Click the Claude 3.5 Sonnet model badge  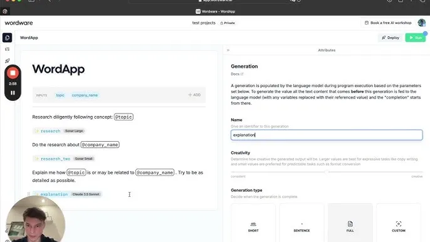click(86, 194)
